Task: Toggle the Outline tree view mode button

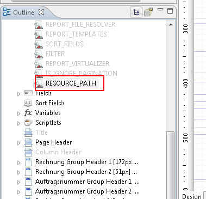Action: [136, 12]
